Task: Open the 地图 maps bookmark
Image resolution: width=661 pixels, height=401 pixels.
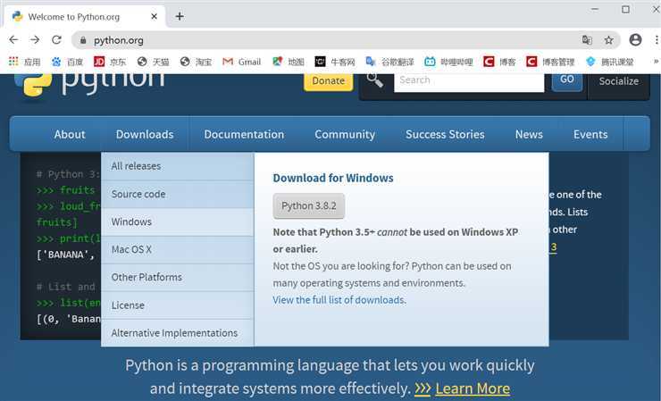Action: [289, 62]
